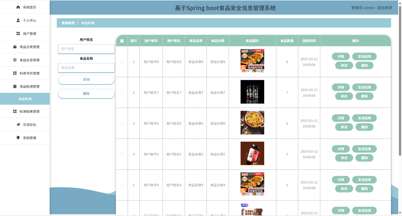Image resolution: width=402 pixels, height=216 pixels.
Task: Click 修改 for row 用户账号5
Action: [344, 158]
